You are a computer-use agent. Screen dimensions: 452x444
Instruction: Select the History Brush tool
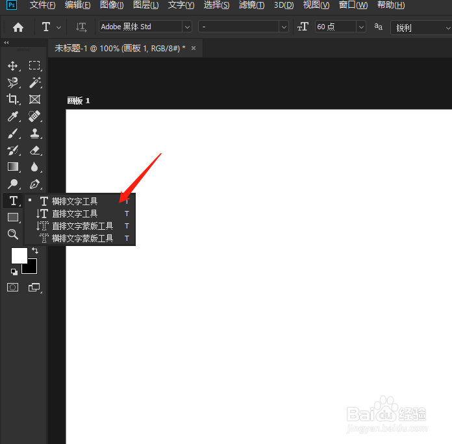(x=13, y=150)
